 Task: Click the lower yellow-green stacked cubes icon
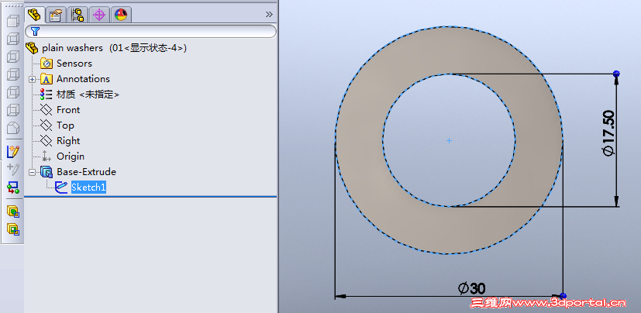pos(13,229)
